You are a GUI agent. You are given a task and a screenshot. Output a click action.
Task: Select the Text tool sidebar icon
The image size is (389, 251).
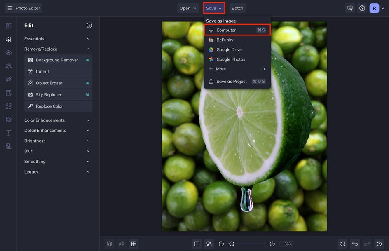(x=8, y=133)
